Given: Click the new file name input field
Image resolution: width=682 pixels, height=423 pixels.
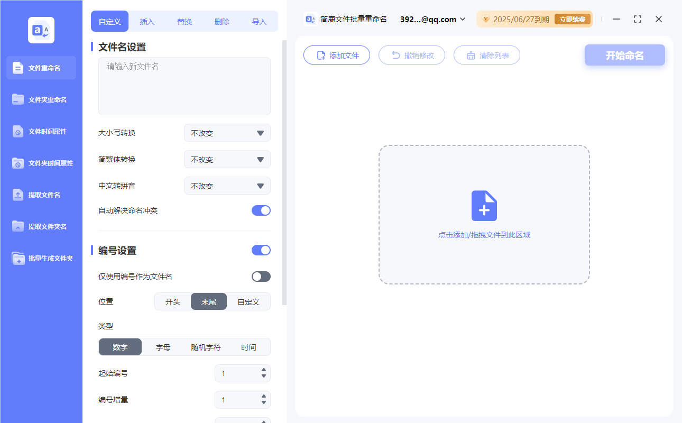Looking at the screenshot, I should click(x=184, y=85).
